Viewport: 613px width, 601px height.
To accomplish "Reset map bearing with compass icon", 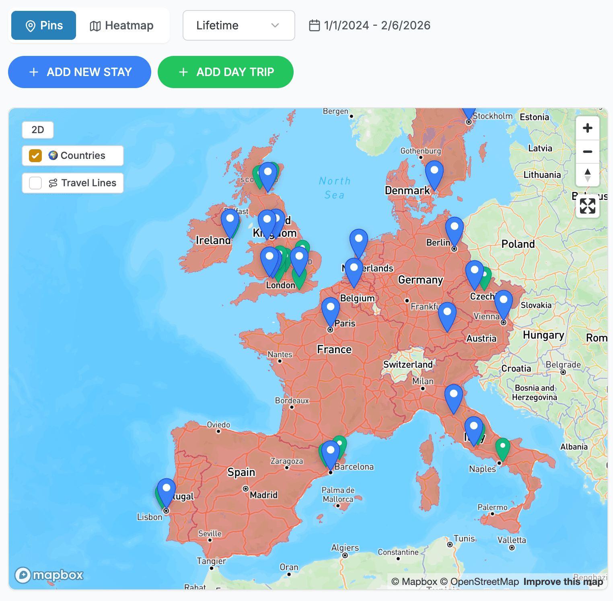I will pyautogui.click(x=587, y=175).
